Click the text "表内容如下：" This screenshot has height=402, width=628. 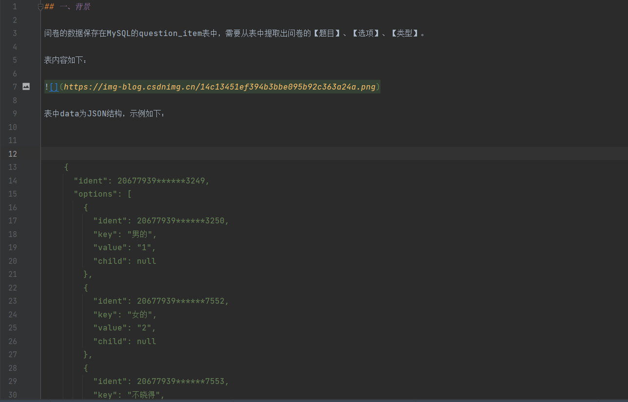[x=66, y=60]
